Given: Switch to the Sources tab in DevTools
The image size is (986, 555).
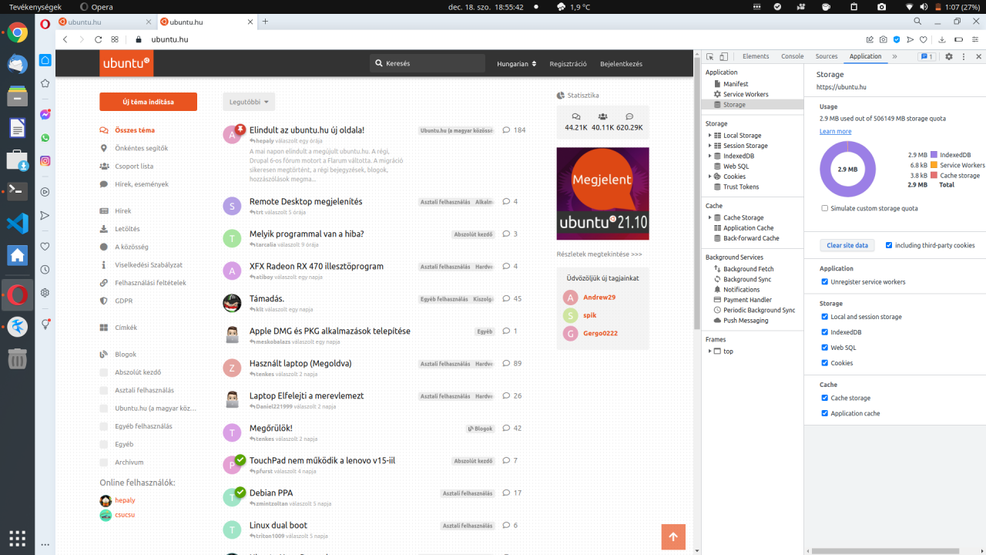Looking at the screenshot, I should pos(826,56).
